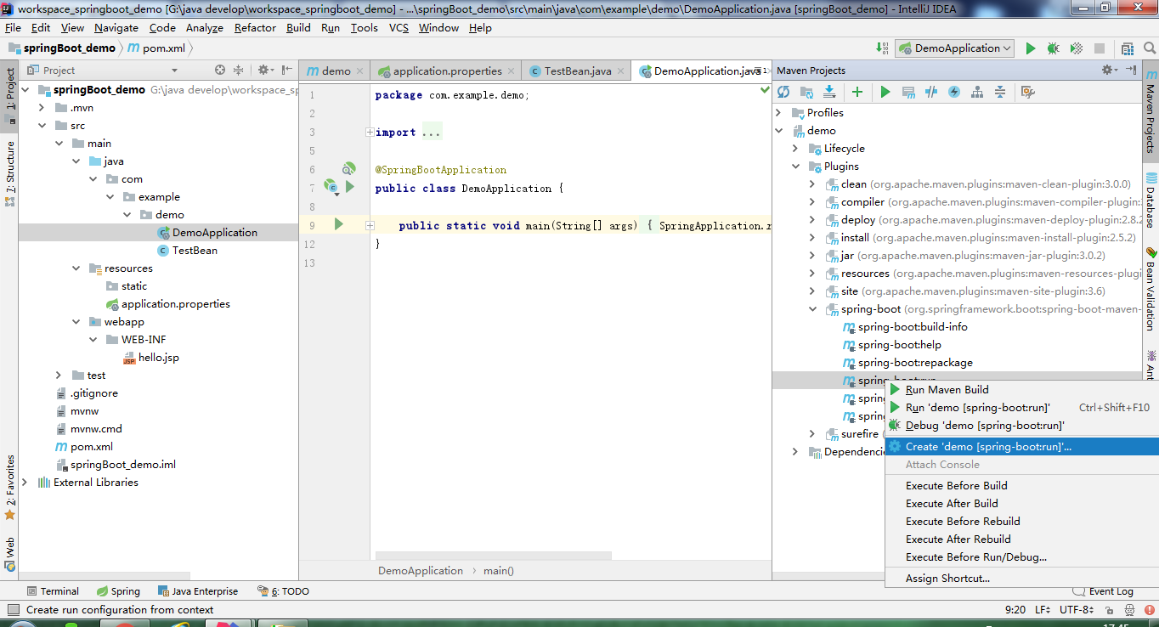
Task: Open Java Enterprise tool window
Action: 196,591
